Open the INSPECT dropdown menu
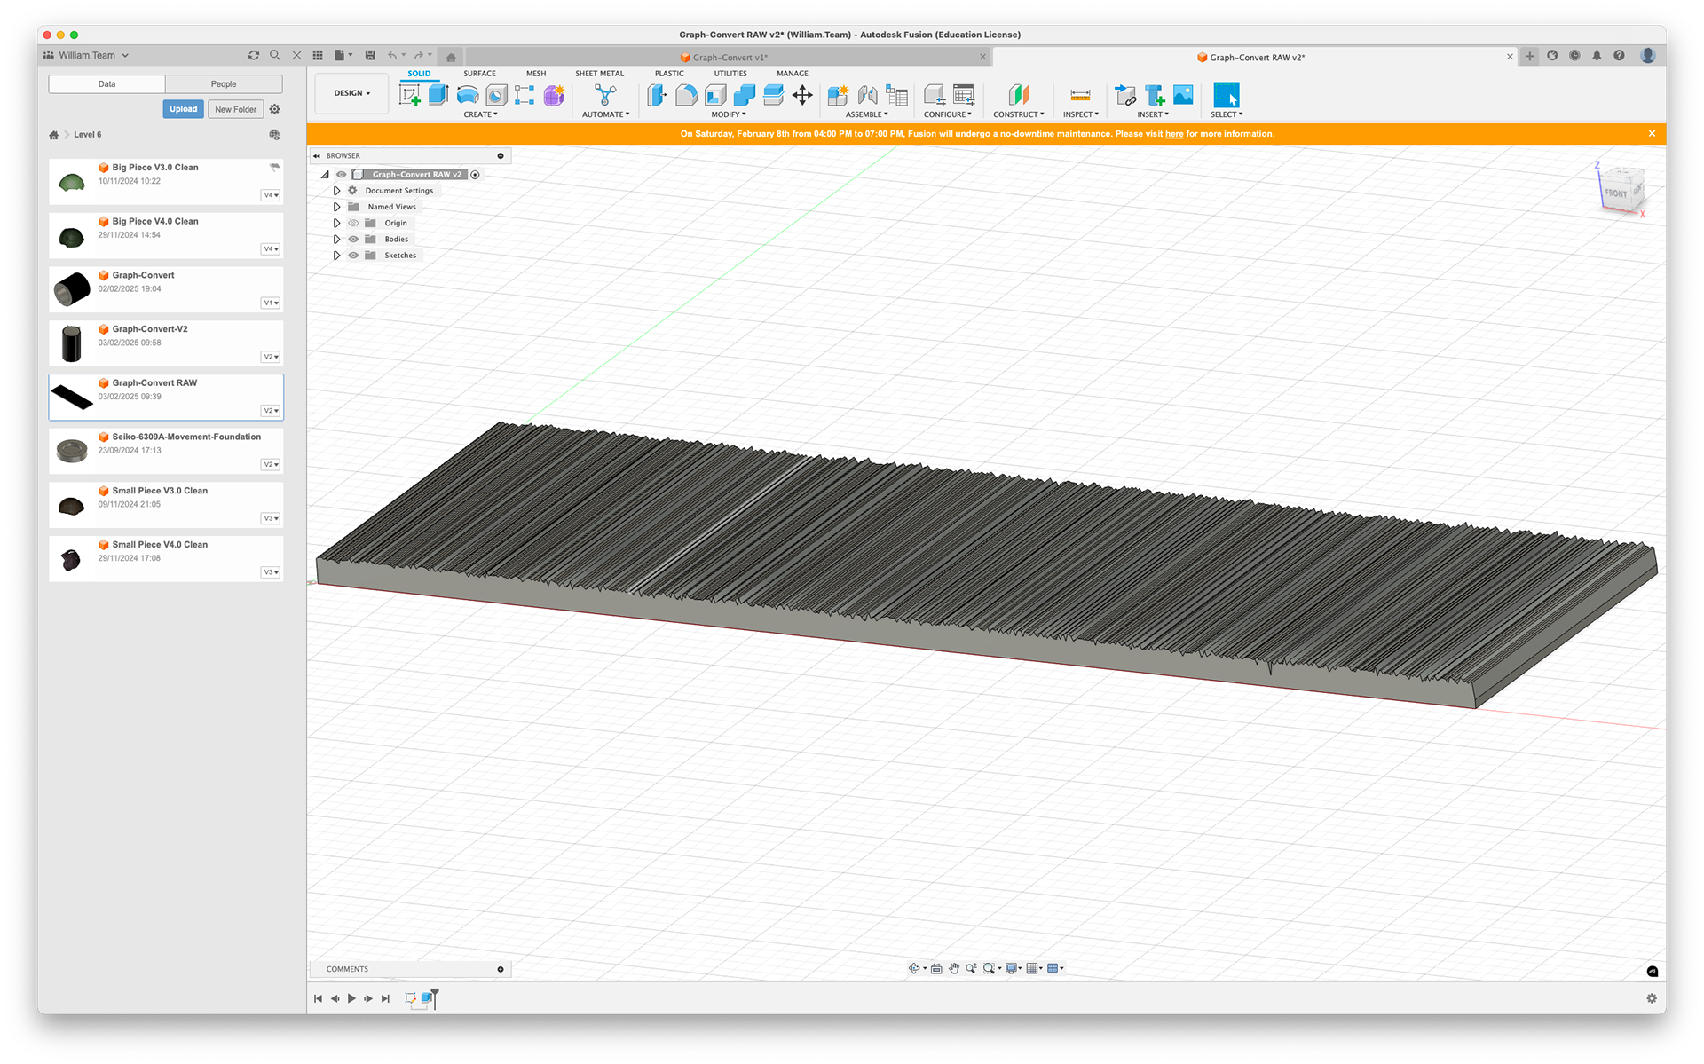Viewport: 1704px width, 1064px height. pyautogui.click(x=1080, y=114)
